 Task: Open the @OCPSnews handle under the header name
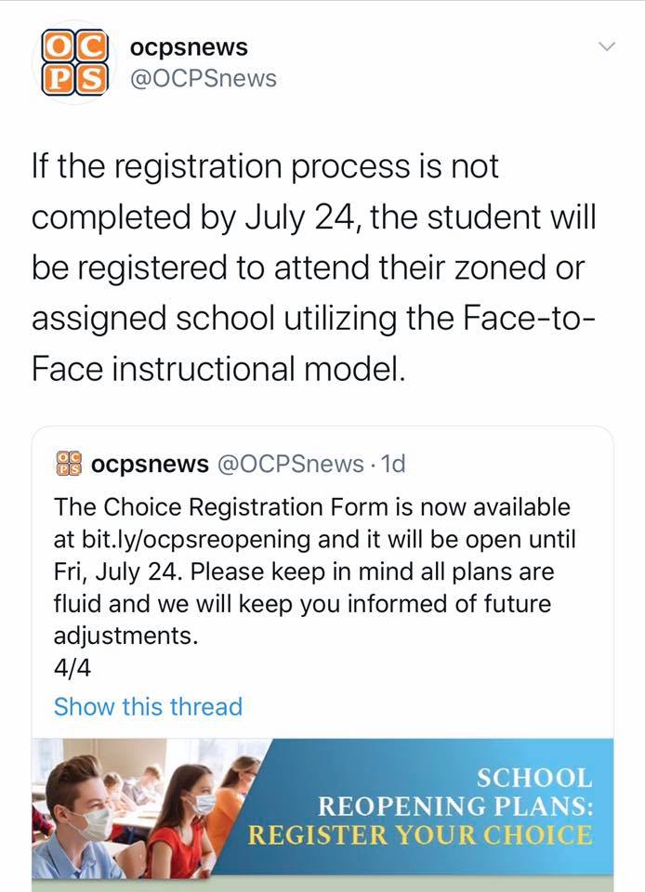203,78
